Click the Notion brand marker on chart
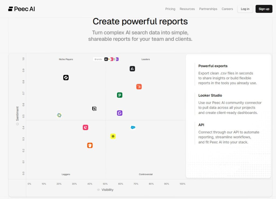Image resolution: width=276 pixels, height=199 pixels. 94,109
